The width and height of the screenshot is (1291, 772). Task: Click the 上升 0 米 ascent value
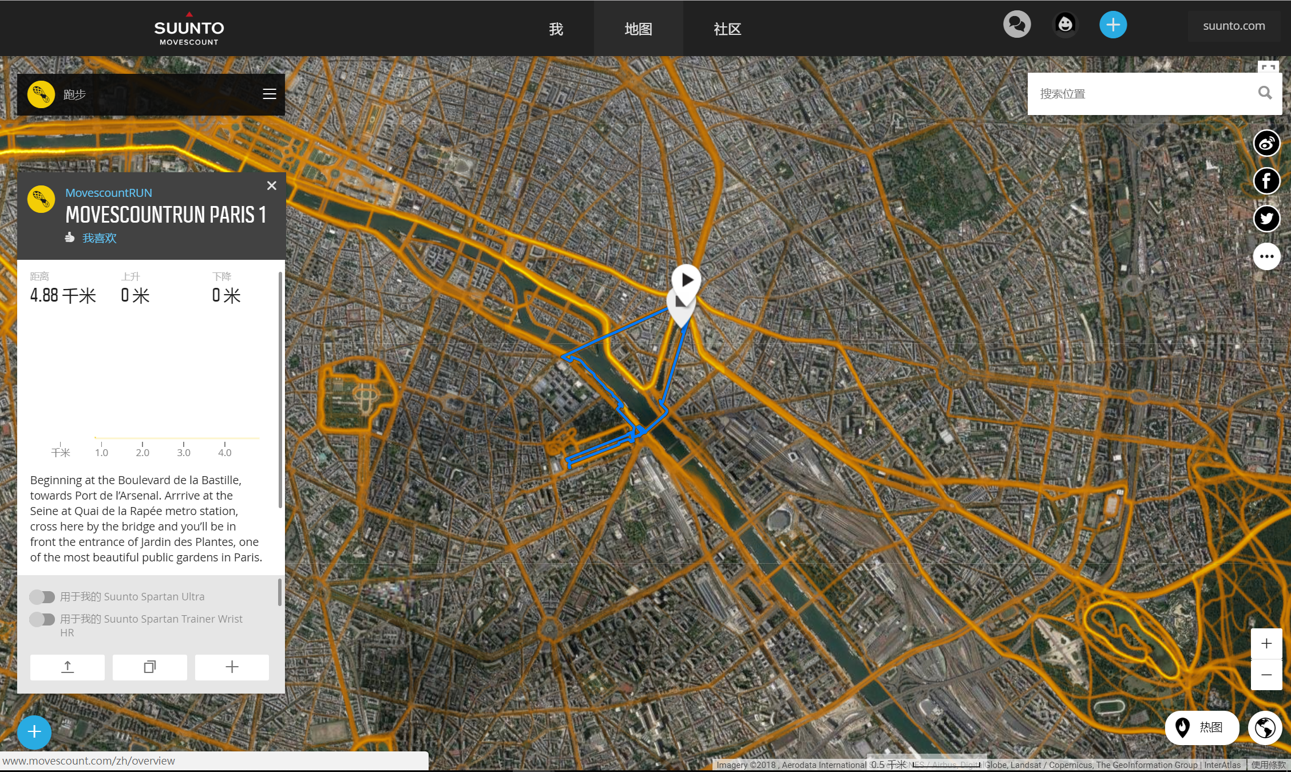135,295
